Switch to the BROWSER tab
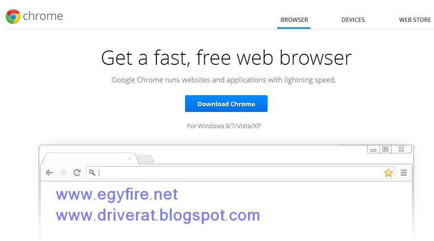Viewport: 434px width, 241px height. 294,20
